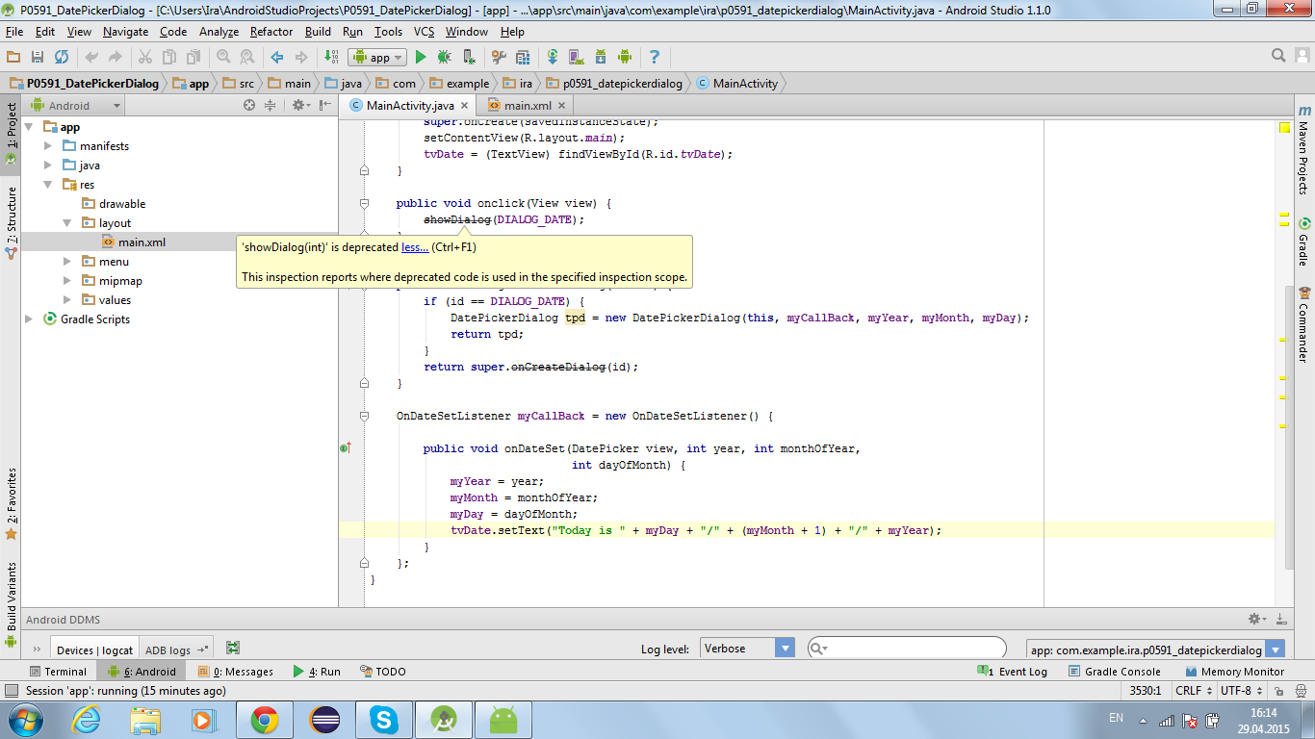Open the SDK Manager toolbar icon
The height and width of the screenshot is (739, 1315).
tap(601, 58)
